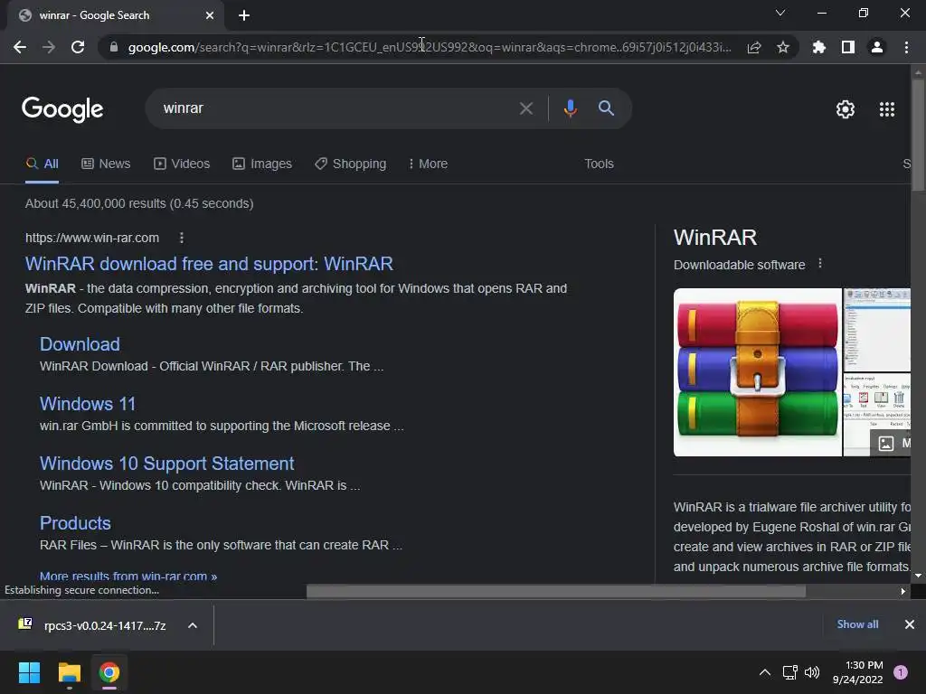Viewport: 926px width, 694px height.
Task: Open more images button in panel
Action: tap(891, 443)
